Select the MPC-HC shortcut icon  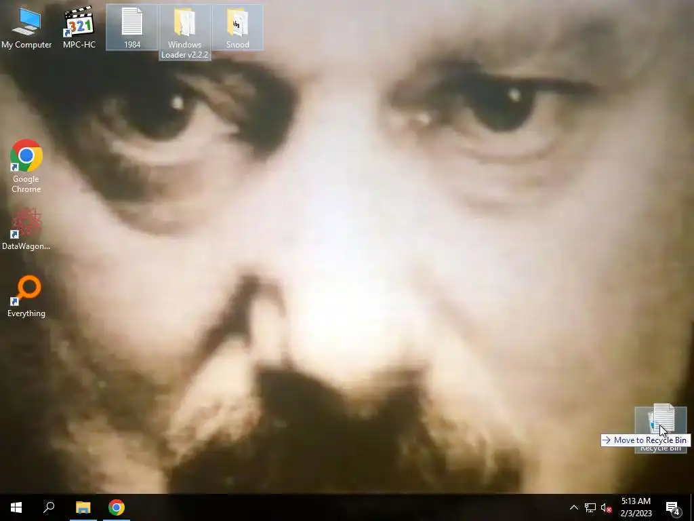click(79, 27)
